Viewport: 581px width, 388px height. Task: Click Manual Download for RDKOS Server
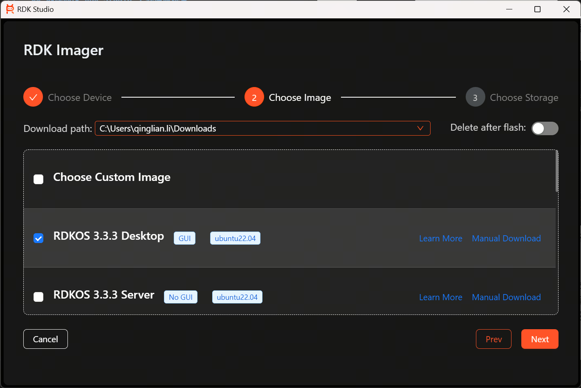pos(506,297)
